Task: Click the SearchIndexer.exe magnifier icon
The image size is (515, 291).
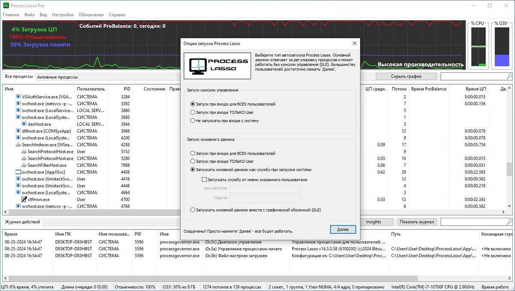Action: tap(18, 145)
